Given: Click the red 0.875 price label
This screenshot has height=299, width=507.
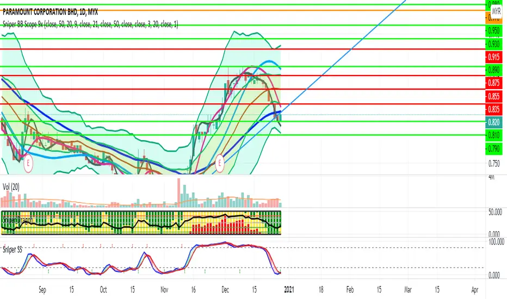Looking at the screenshot, I should [x=494, y=83].
